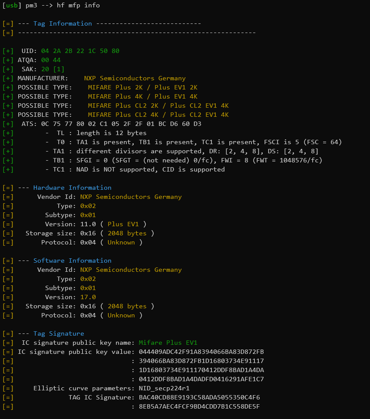Screen dimensions: 370x419
Task: Click key value line 394066BA83D872FB1D16803734E91117
Action: (x=202, y=361)
